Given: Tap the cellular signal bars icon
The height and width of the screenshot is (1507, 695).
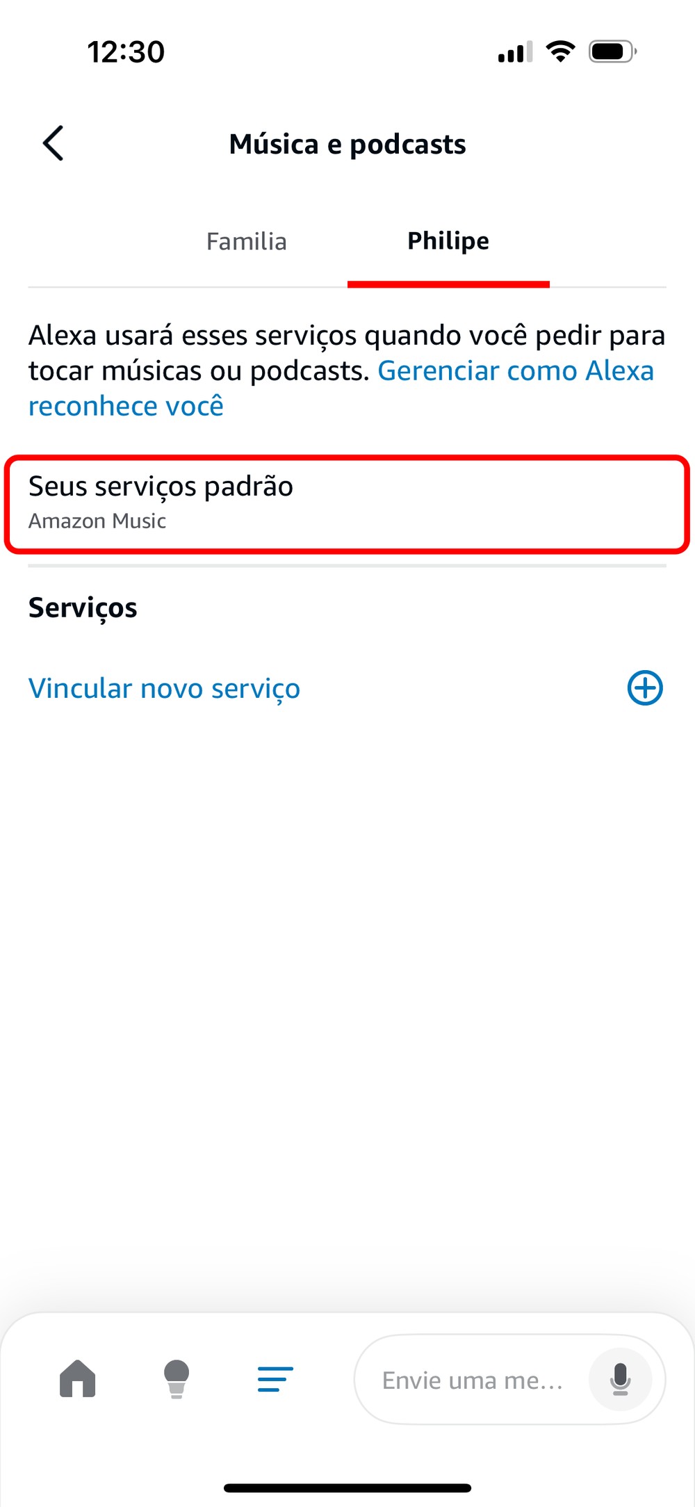Looking at the screenshot, I should 515,52.
